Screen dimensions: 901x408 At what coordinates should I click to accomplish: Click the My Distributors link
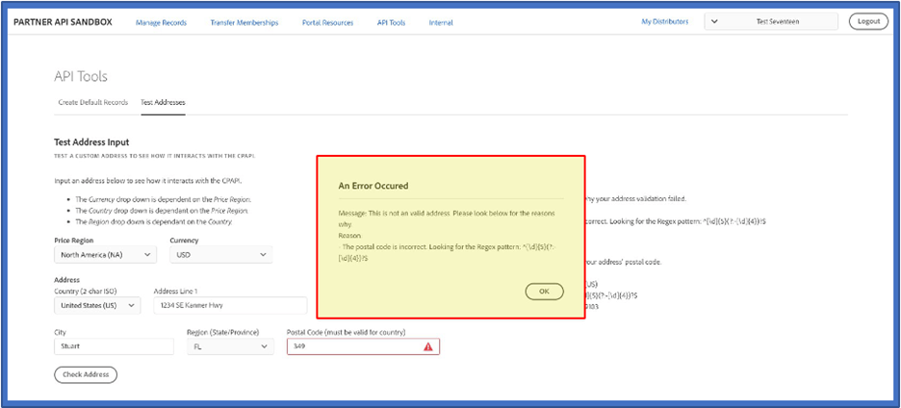click(x=664, y=21)
